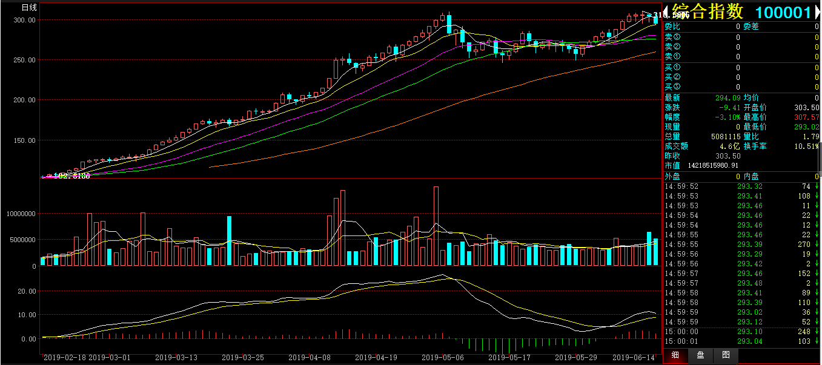Select tick row with price 293.48
The image size is (822, 365).
[741, 283]
